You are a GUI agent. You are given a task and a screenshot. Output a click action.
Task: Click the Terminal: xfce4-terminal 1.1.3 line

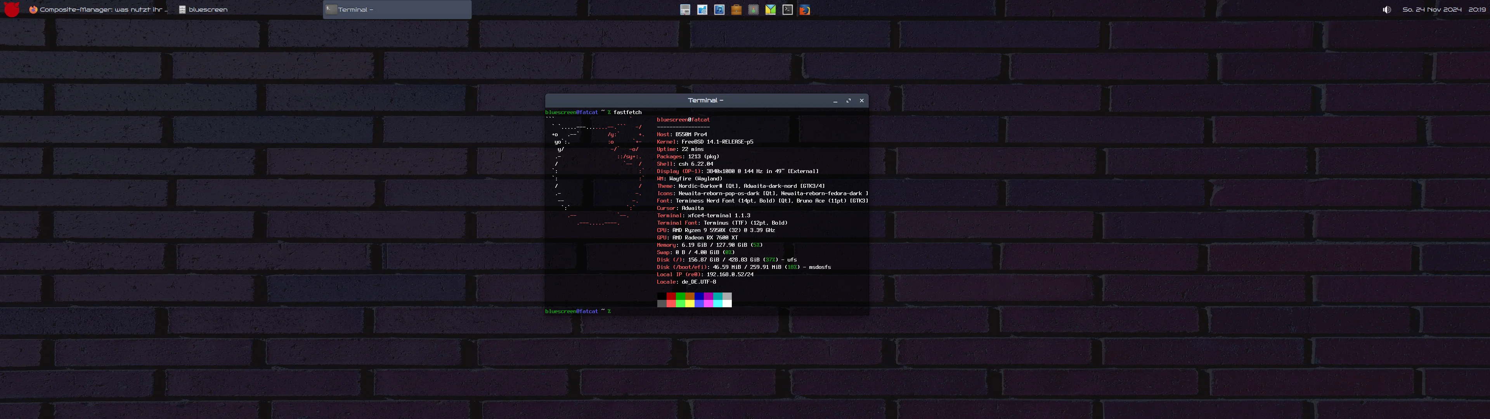(703, 216)
